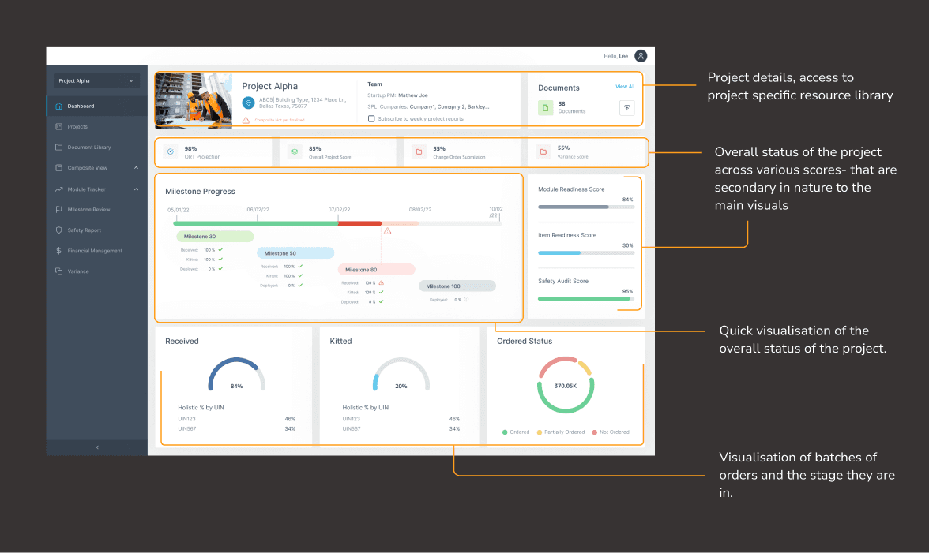Enable Subscribe to weekly project reports
929x553 pixels.
pyautogui.click(x=371, y=119)
